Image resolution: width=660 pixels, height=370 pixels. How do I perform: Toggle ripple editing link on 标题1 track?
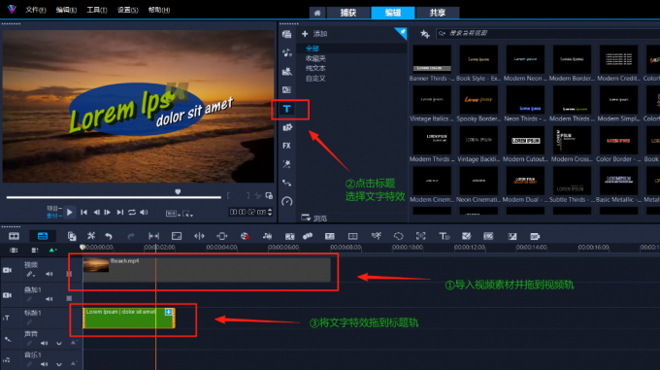click(29, 322)
